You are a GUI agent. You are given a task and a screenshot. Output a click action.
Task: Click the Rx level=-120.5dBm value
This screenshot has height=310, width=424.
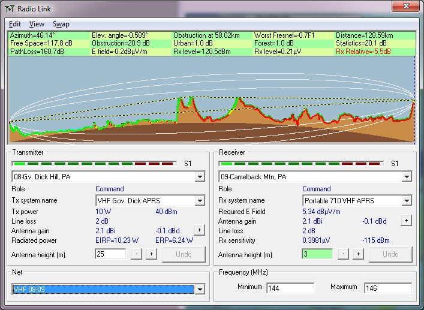(x=202, y=52)
